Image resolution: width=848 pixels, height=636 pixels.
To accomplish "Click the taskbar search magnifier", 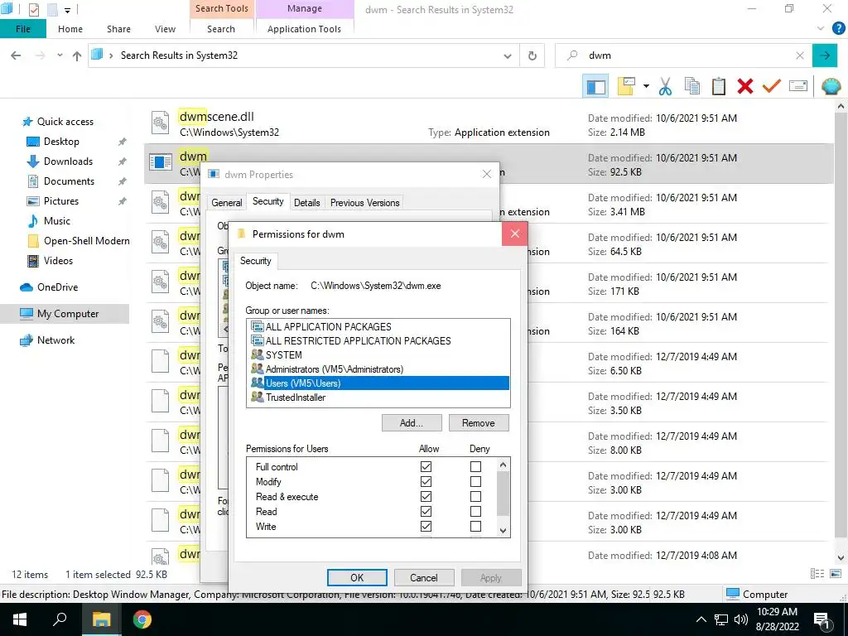I will pos(60,619).
